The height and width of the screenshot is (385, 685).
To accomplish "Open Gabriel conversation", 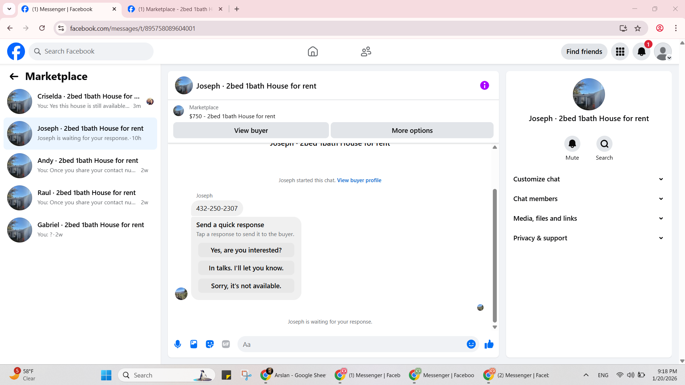I will pyautogui.click(x=80, y=230).
